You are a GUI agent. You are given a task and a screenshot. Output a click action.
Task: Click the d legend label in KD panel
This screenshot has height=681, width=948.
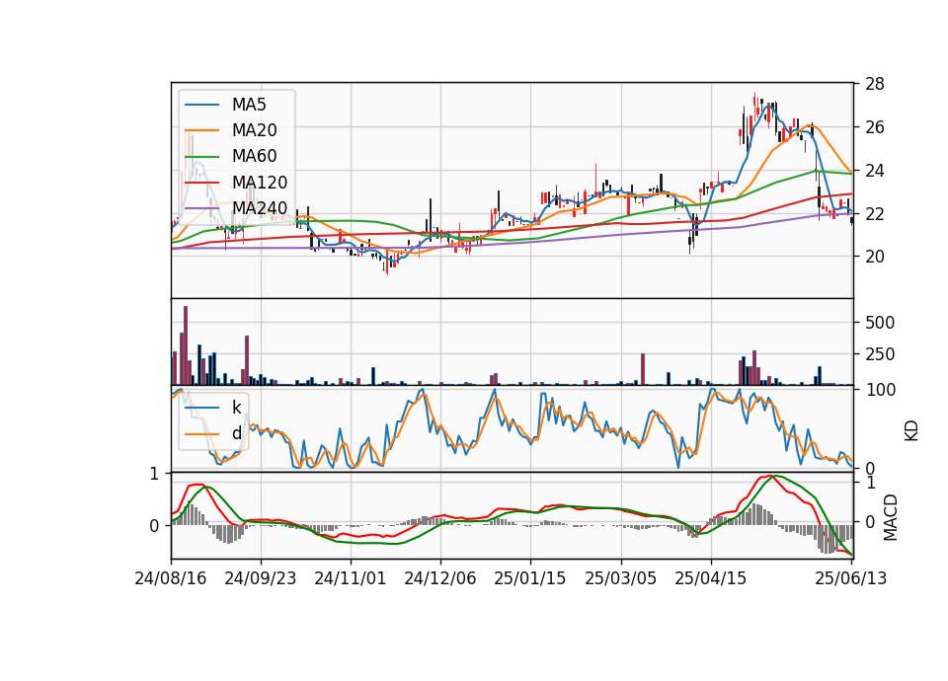click(x=236, y=433)
